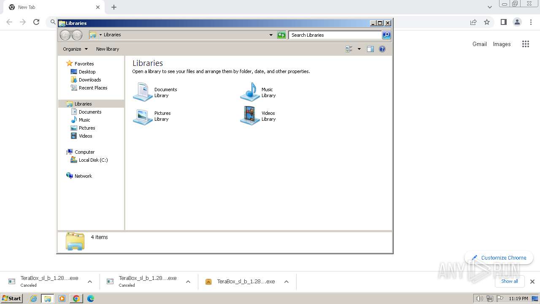Select Music in the navigation tree
The height and width of the screenshot is (304, 540).
pyautogui.click(x=84, y=120)
